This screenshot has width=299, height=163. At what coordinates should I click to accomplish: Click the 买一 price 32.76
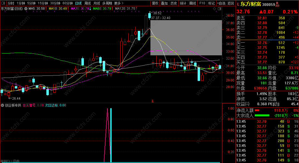262,43
